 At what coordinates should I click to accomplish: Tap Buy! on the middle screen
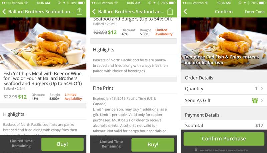tap(153, 145)
